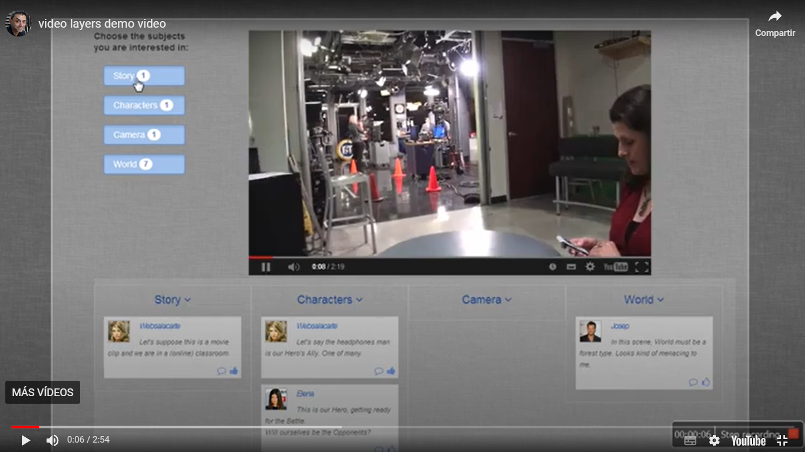This screenshot has height=452, width=805.
Task: Expand the Camera column dropdown
Action: click(487, 300)
